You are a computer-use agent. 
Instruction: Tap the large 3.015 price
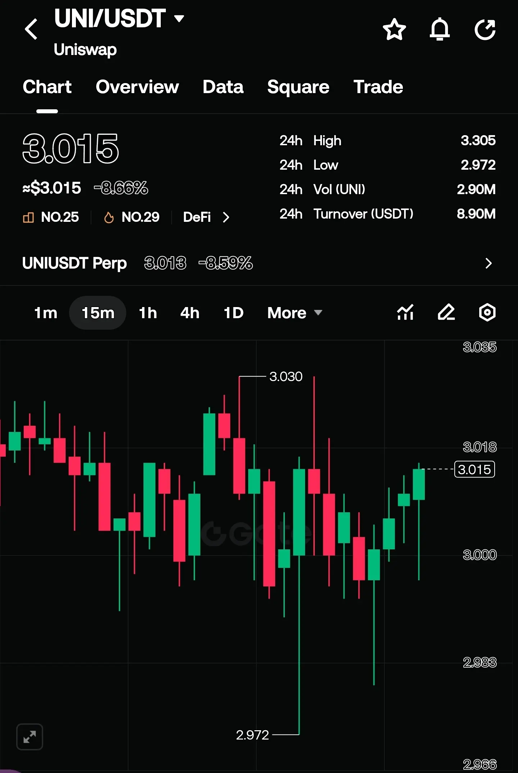coord(71,148)
